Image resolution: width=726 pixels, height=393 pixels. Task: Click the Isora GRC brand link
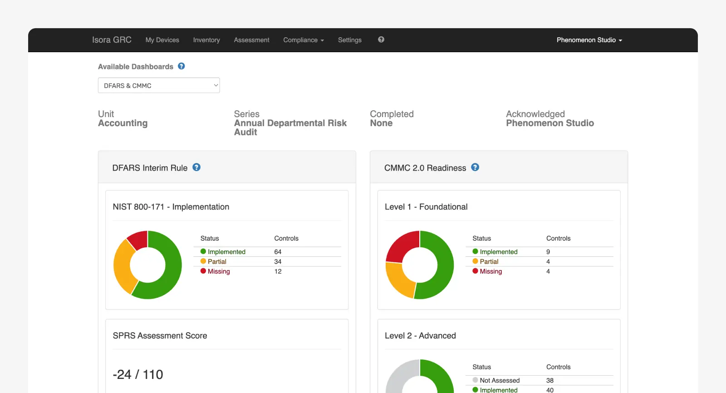112,40
